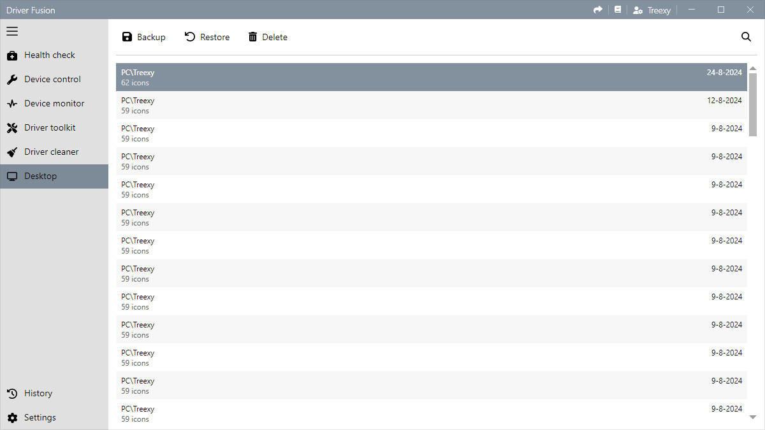Minimize the Driver Fusion window
Viewport: 765px width, 430px height.
click(692, 10)
